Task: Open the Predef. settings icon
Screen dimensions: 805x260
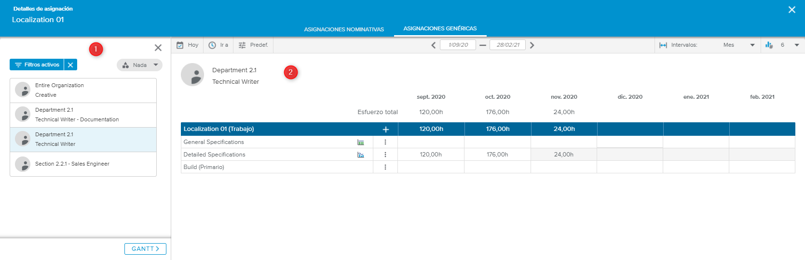Action: (242, 45)
